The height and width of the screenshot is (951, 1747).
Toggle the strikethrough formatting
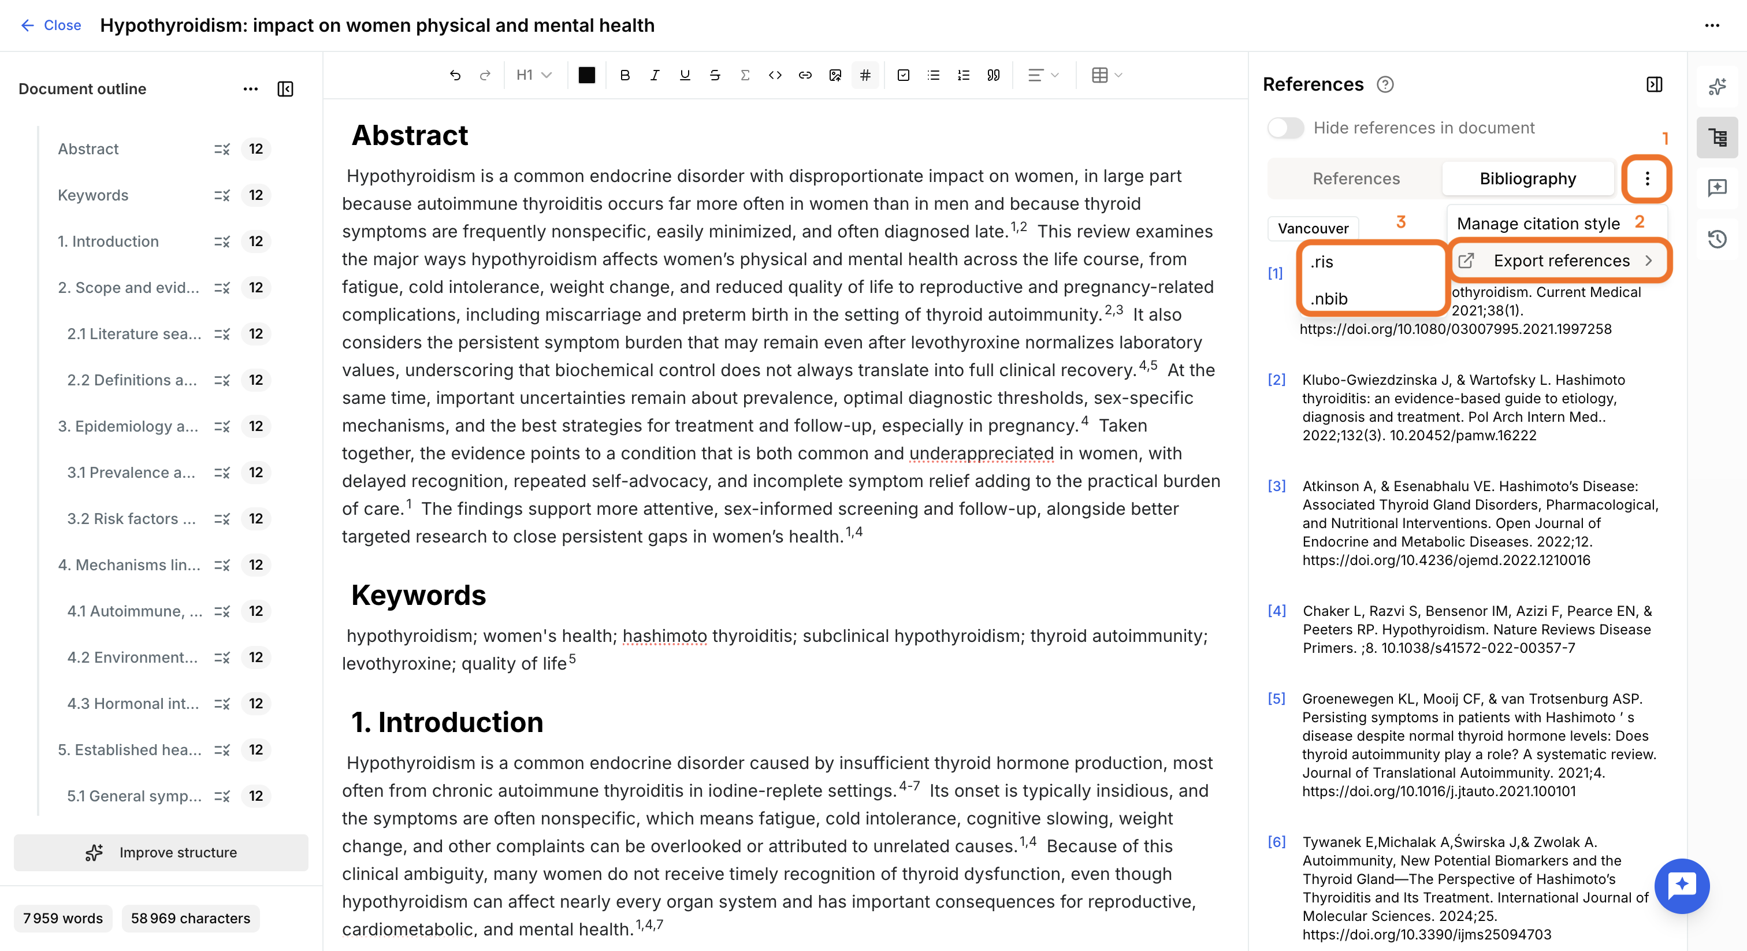click(714, 75)
